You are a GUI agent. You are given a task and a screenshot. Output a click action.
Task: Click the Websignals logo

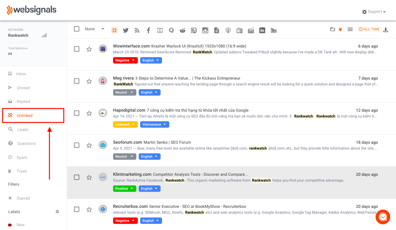coord(31,10)
